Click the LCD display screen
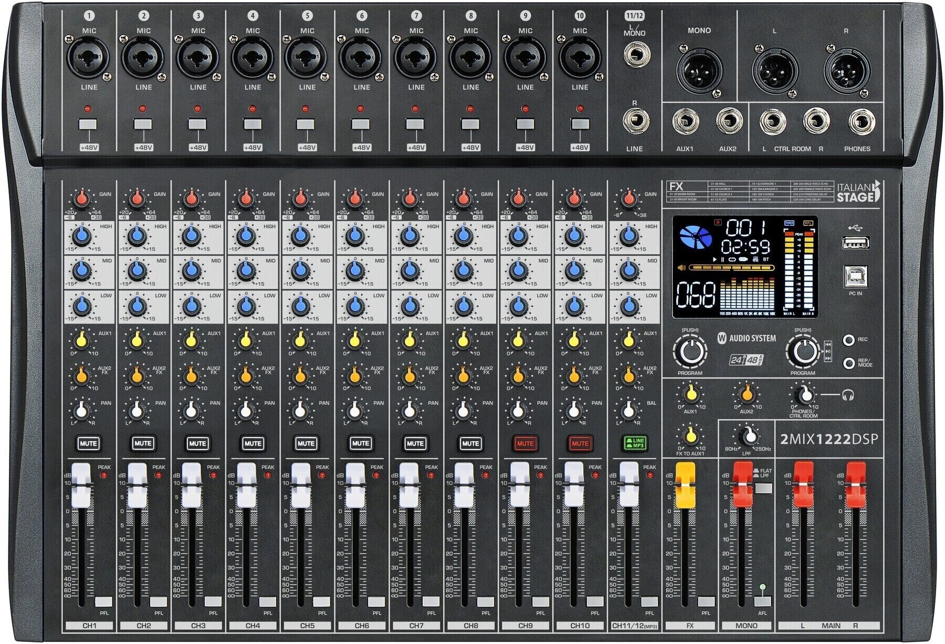945x644 pixels. click(745, 267)
